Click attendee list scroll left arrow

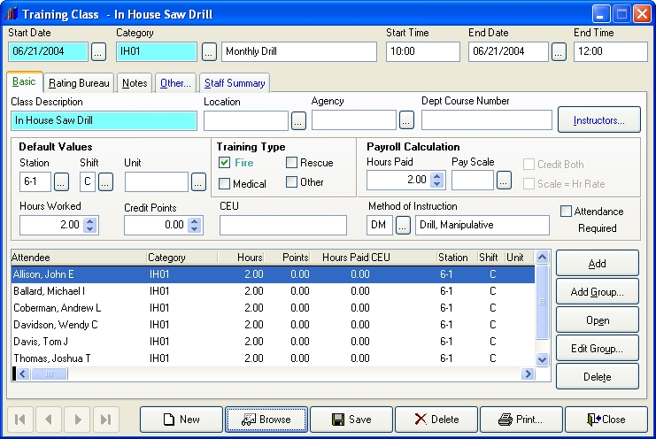23,374
